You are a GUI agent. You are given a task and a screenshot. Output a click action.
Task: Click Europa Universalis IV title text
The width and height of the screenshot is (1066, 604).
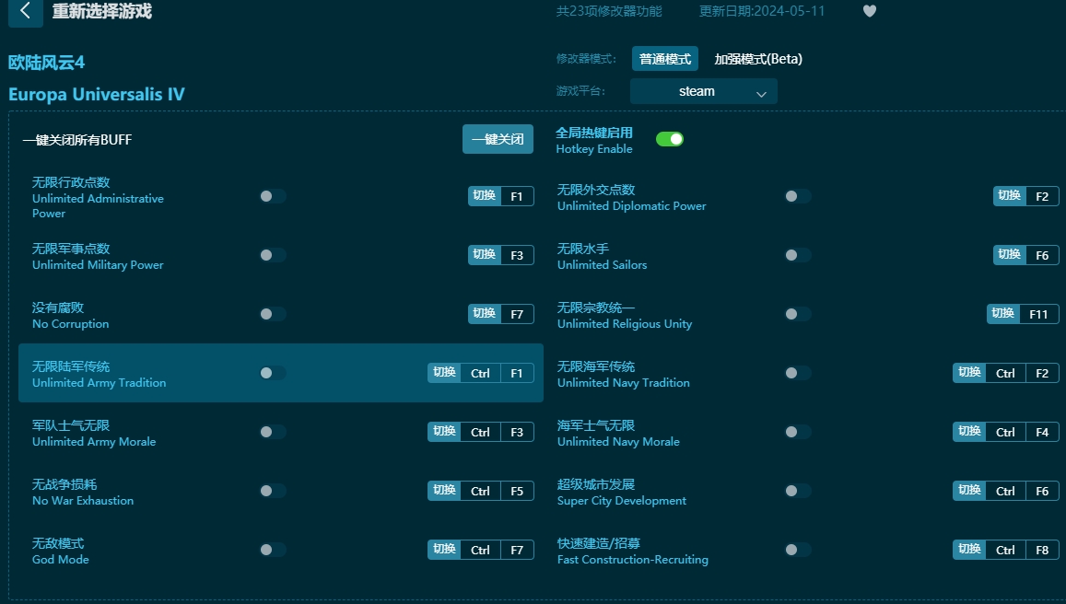97,95
